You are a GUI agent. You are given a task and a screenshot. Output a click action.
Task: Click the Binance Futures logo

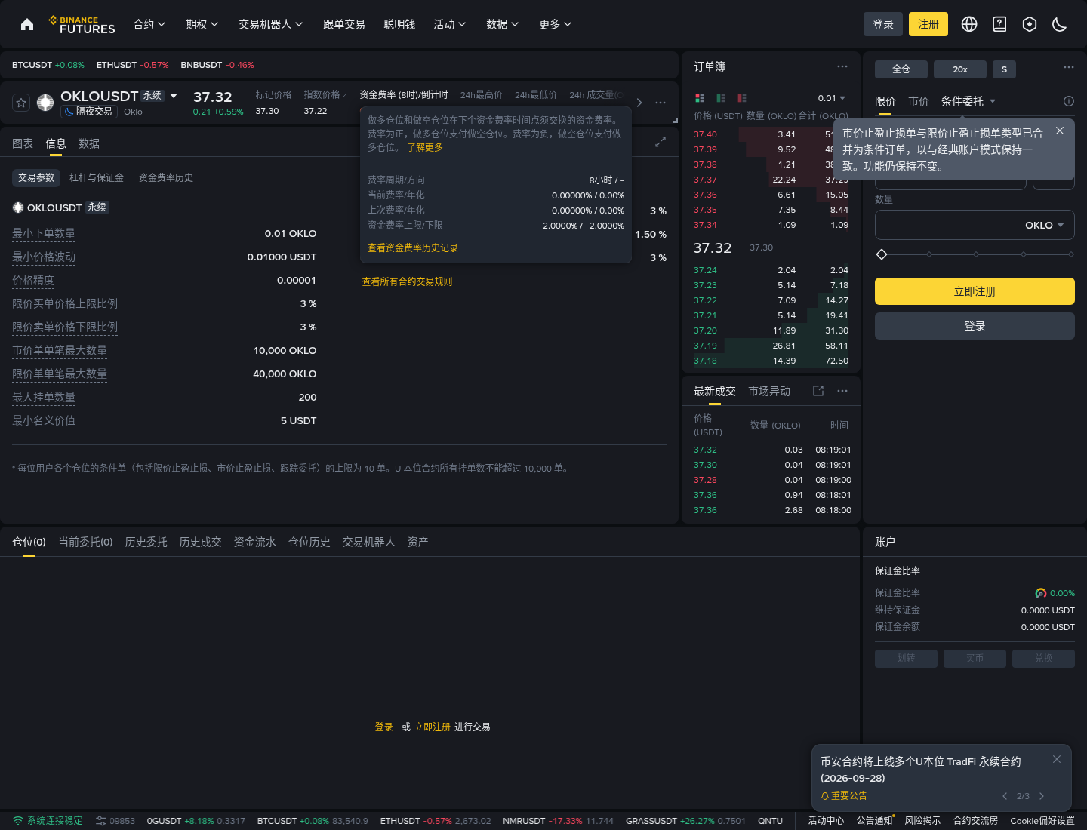tap(82, 25)
